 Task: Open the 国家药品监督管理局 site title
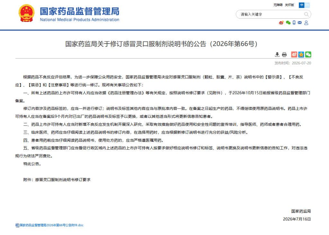point(80,11)
